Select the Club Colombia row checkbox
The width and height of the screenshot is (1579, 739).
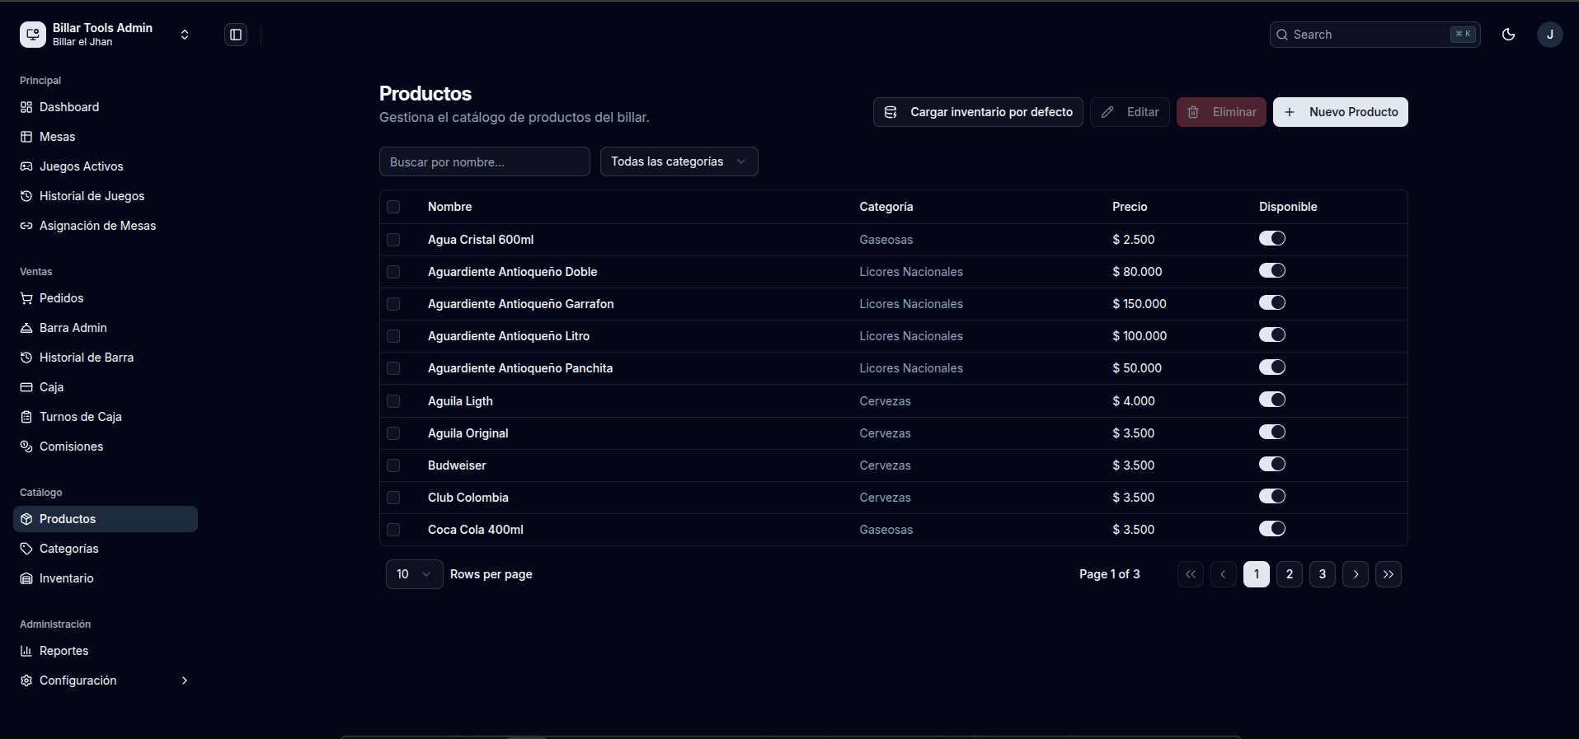[x=393, y=498]
